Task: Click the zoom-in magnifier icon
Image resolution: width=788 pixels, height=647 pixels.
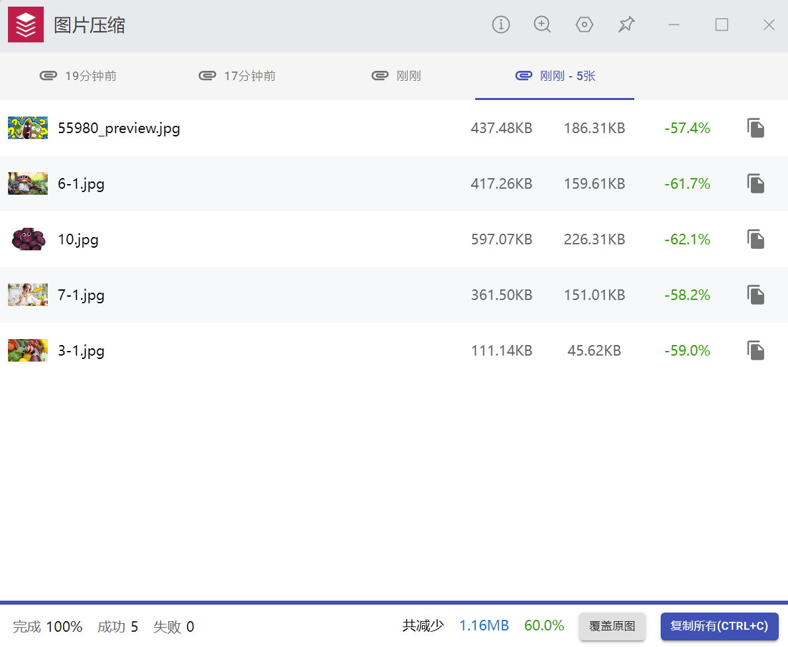Action: pos(542,25)
